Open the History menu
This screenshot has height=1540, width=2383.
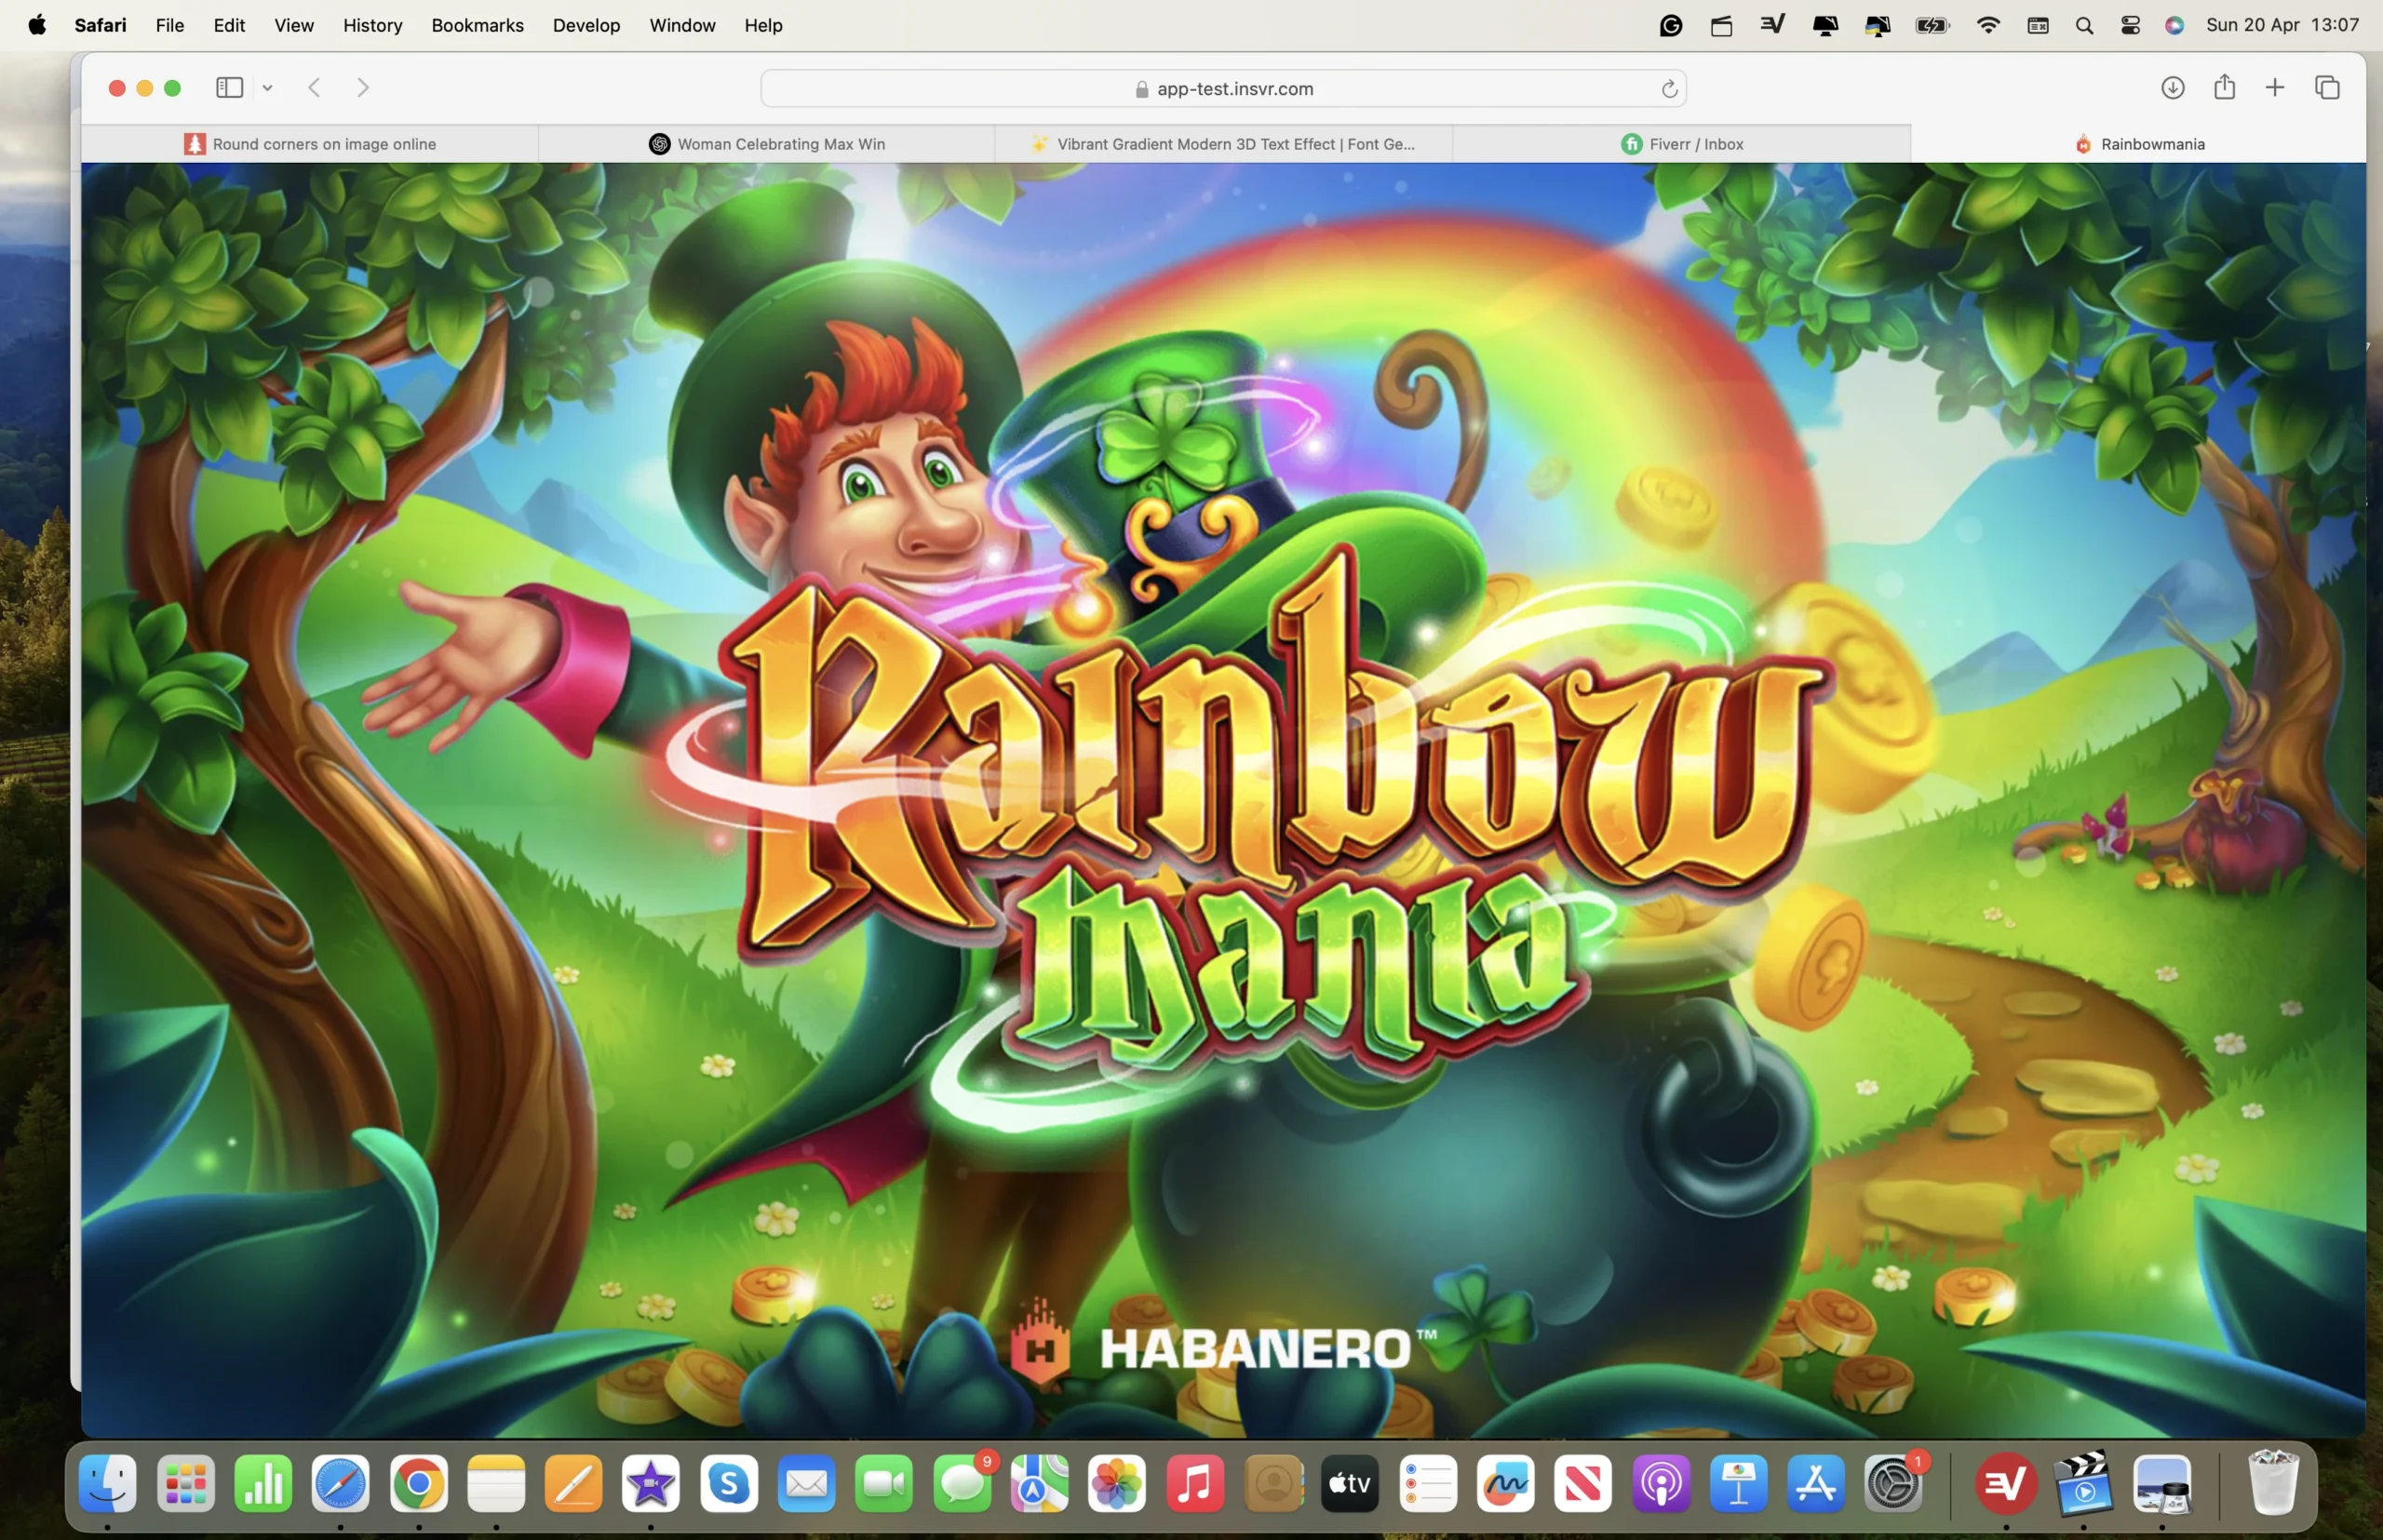click(372, 25)
